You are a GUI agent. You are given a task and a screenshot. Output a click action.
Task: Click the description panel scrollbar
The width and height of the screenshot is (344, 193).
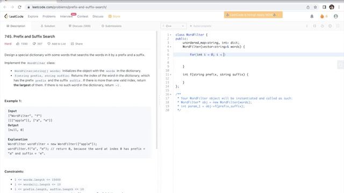pos(156,90)
